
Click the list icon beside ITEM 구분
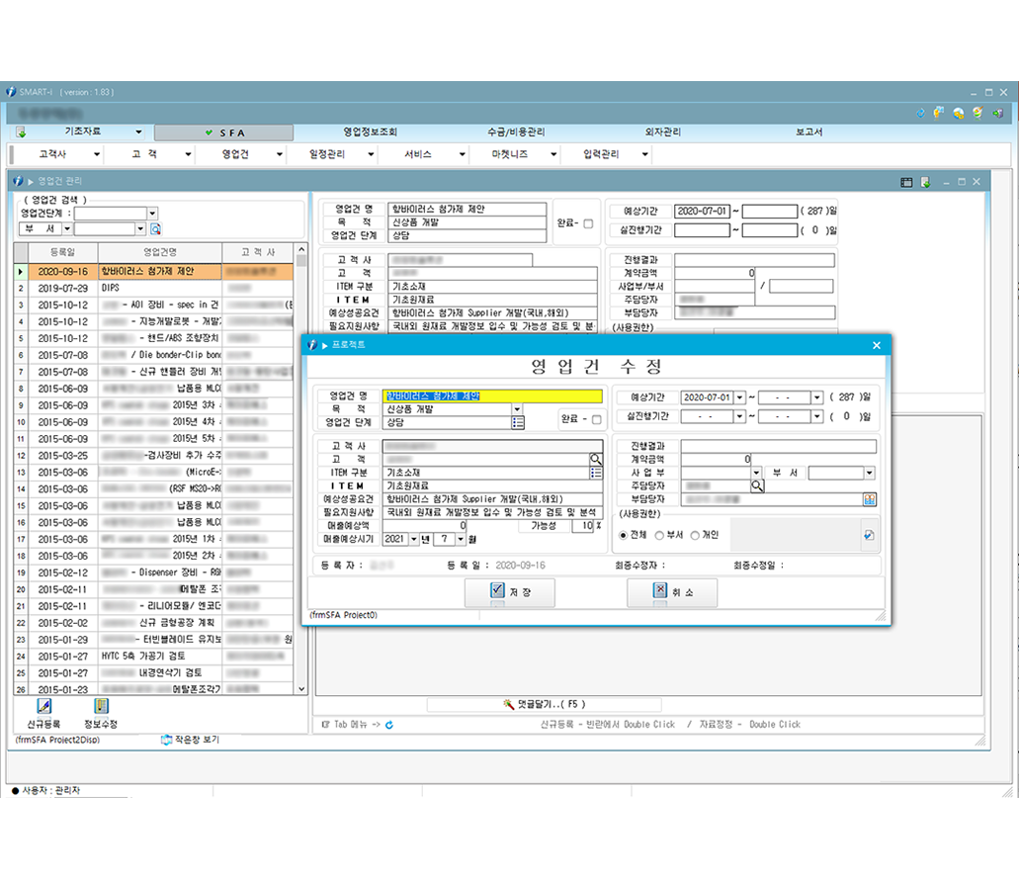(x=595, y=474)
